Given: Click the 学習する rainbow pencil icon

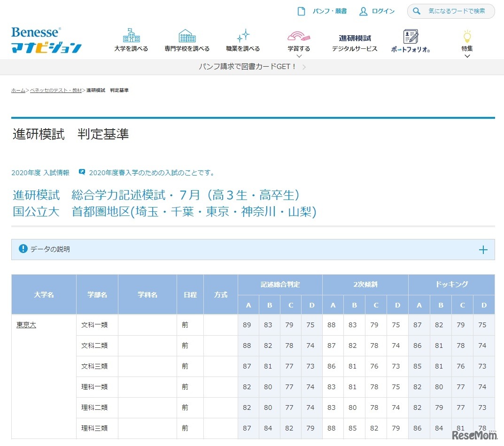Looking at the screenshot, I should [x=299, y=36].
